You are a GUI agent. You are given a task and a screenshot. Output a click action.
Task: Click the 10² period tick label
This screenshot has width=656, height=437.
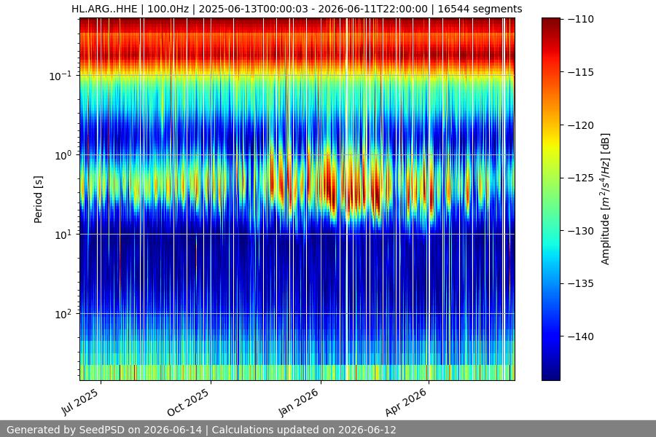pyautogui.click(x=63, y=314)
